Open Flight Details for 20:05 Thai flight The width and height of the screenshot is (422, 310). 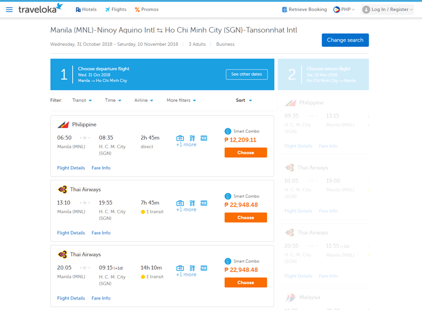click(71, 298)
